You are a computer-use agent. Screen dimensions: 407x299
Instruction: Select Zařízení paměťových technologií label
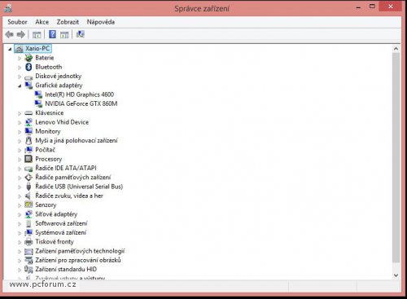click(x=80, y=251)
